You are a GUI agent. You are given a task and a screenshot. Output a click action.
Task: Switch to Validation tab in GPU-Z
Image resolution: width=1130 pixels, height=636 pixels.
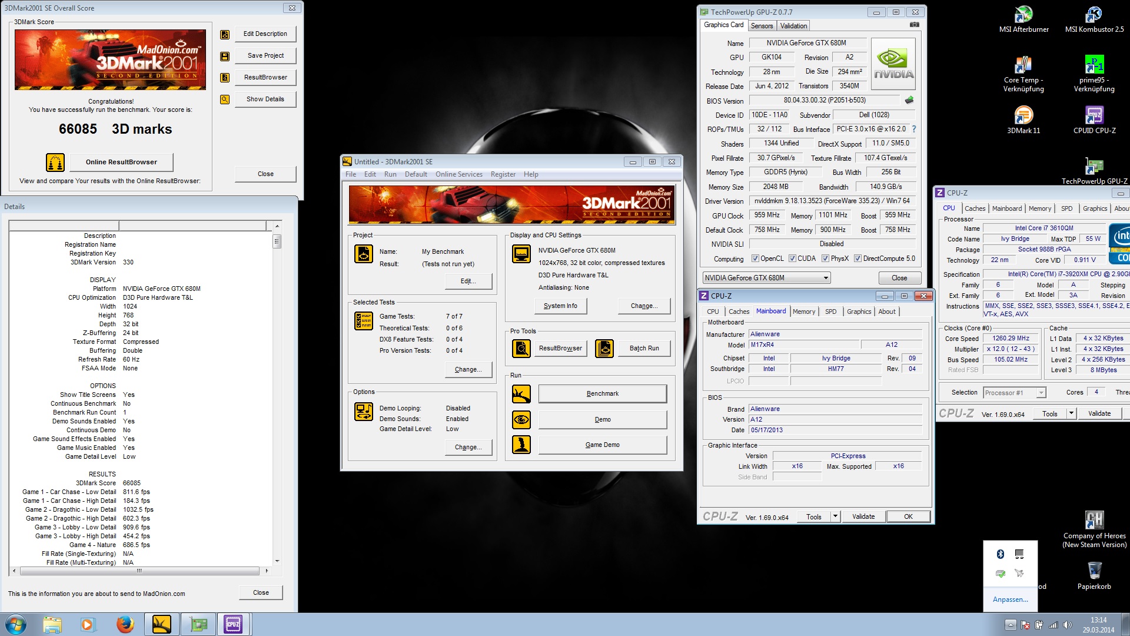tap(793, 26)
